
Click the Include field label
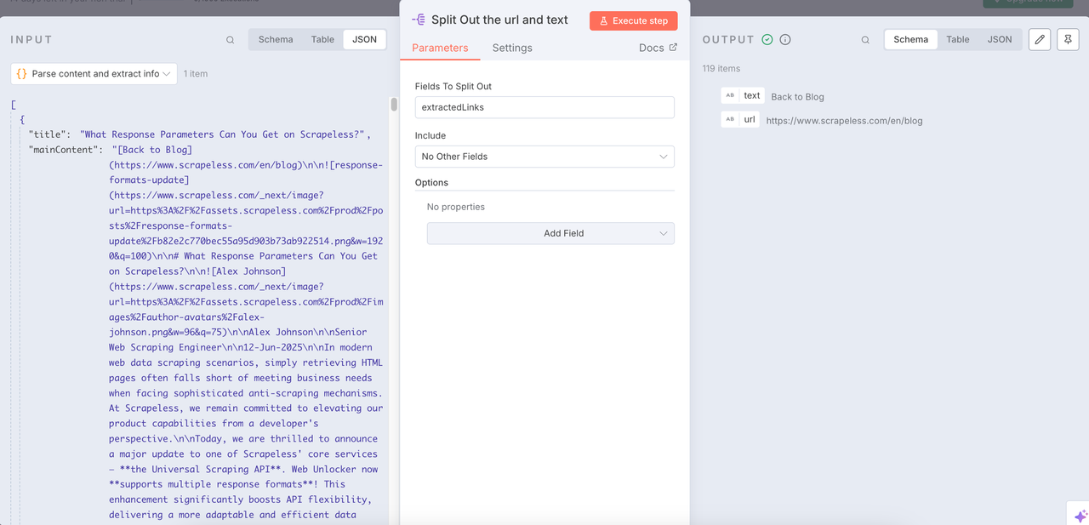click(430, 136)
